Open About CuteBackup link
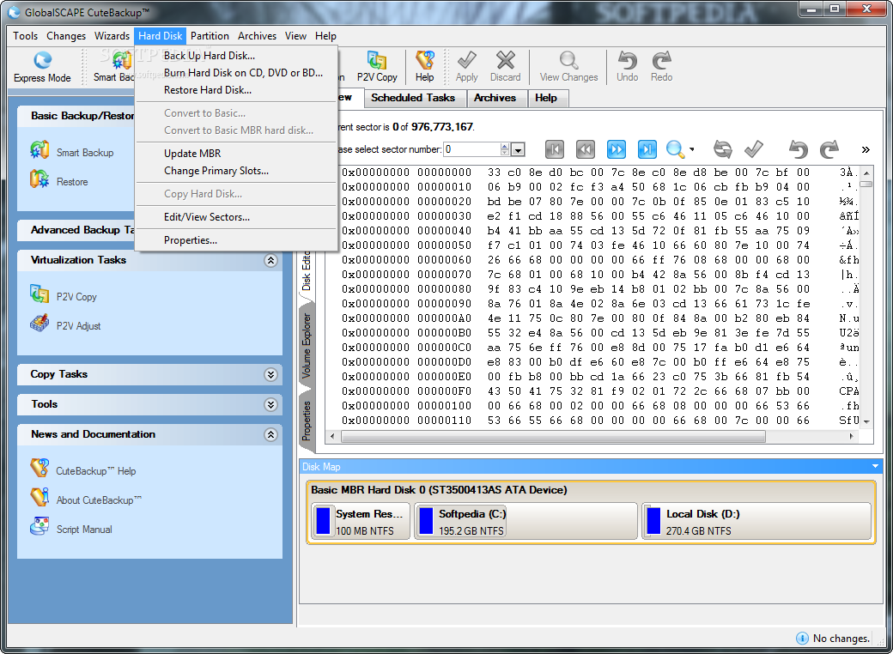This screenshot has width=893, height=654. coord(85,500)
